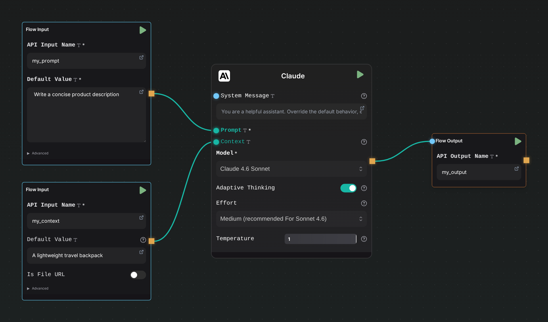Click the 'A lightweight travel backpack' field
Viewport: 548px width, 322px height.
point(87,255)
